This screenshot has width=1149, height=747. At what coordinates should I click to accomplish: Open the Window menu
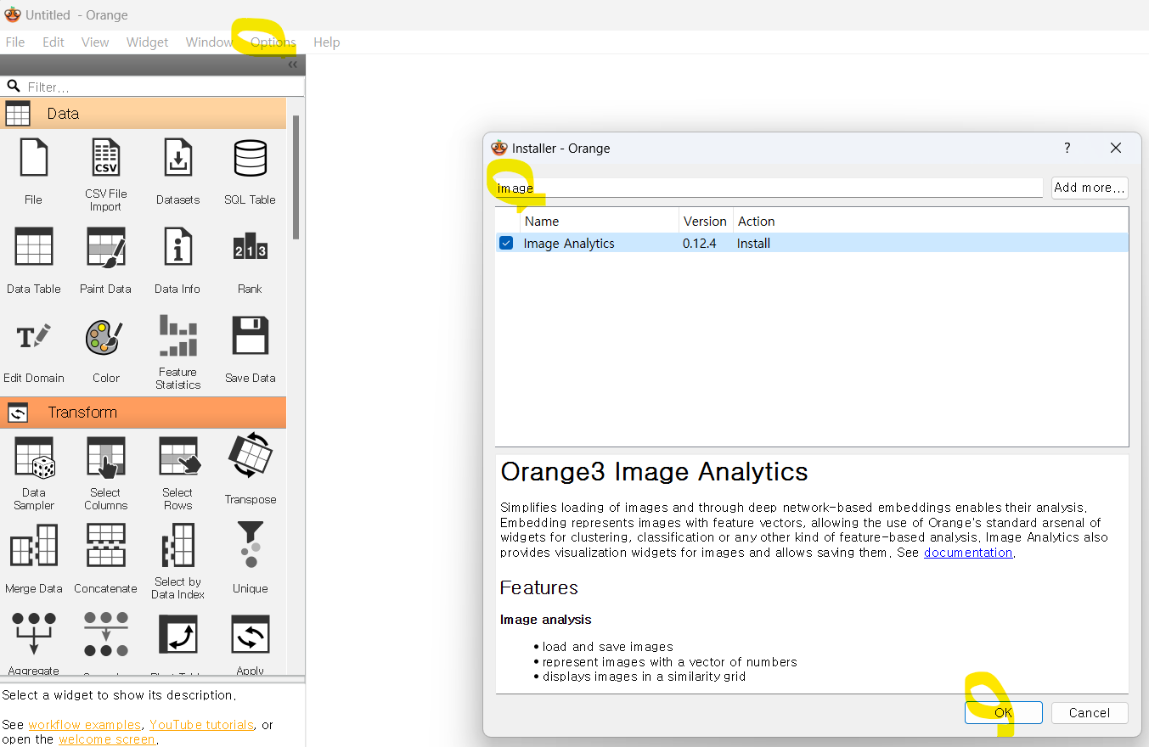209,42
